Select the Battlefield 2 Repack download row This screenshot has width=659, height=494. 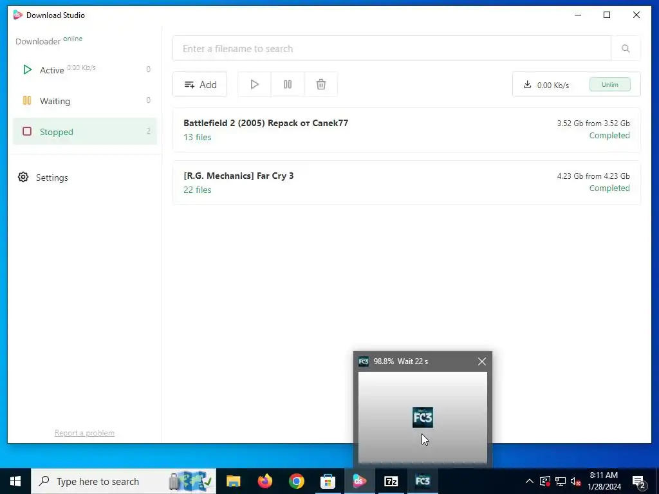pyautogui.click(x=407, y=130)
